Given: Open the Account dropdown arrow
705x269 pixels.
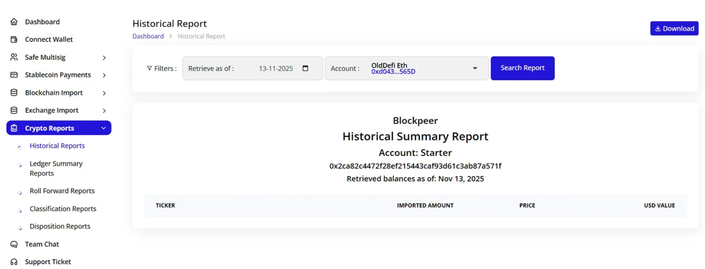Looking at the screenshot, I should click(475, 68).
